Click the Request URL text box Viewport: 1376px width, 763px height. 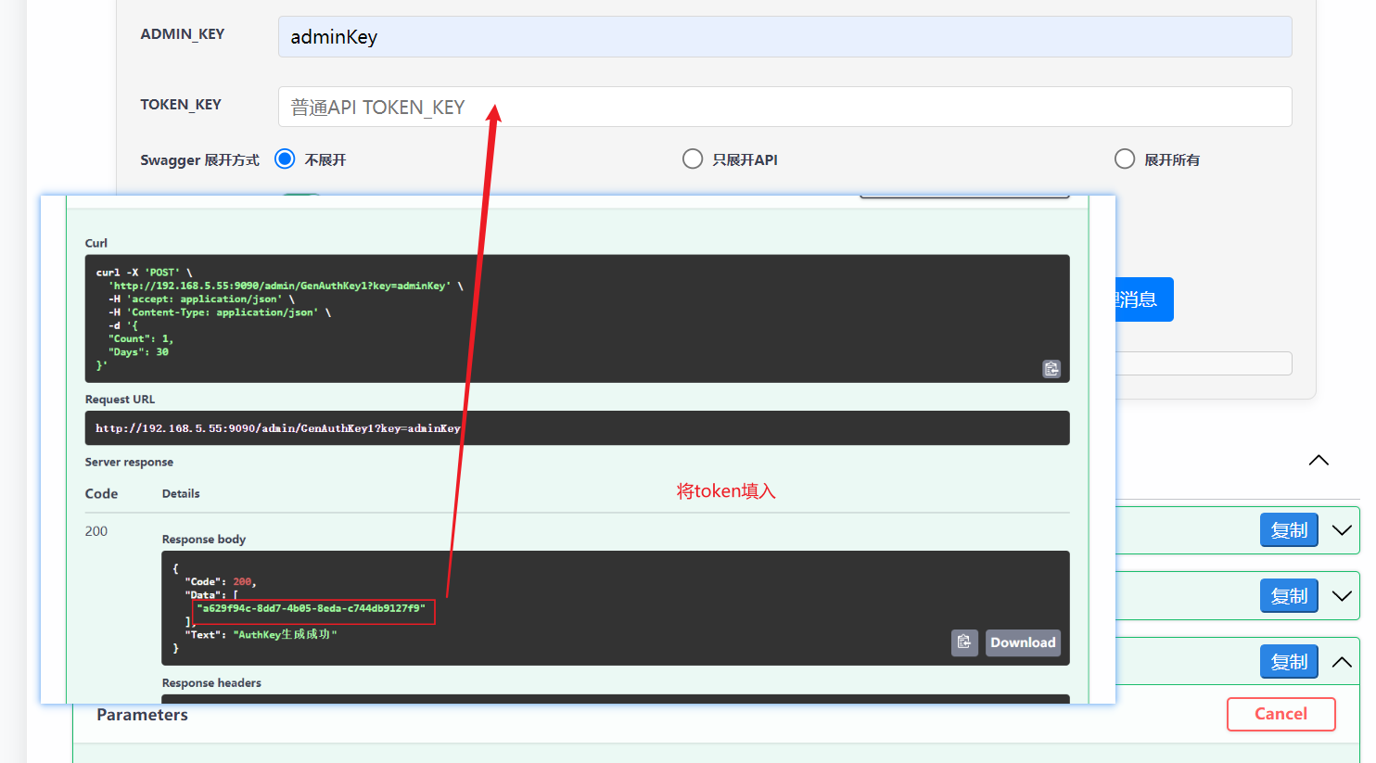click(x=577, y=428)
